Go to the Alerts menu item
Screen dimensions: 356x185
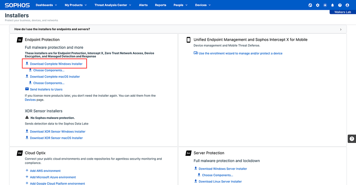[143, 5]
